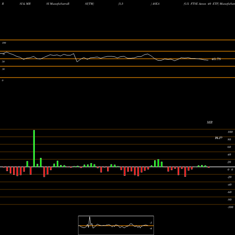Click the ASEA ticker header text
The width and height of the screenshot is (235, 235).
click(x=155, y=4)
